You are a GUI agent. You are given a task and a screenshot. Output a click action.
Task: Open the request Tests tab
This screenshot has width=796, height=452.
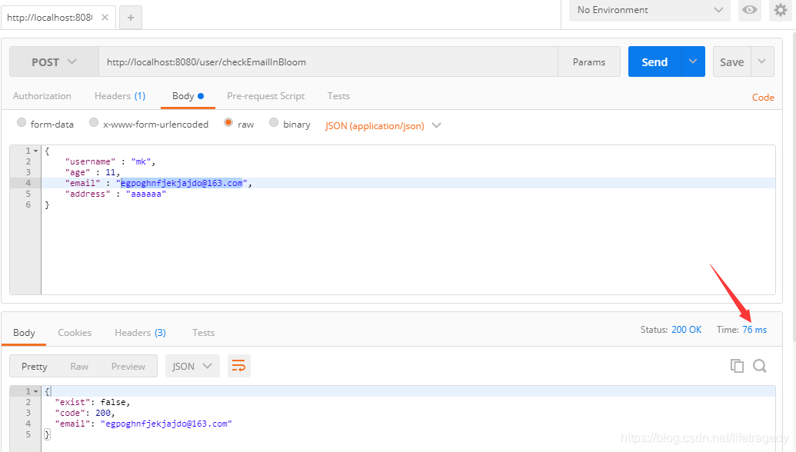338,96
